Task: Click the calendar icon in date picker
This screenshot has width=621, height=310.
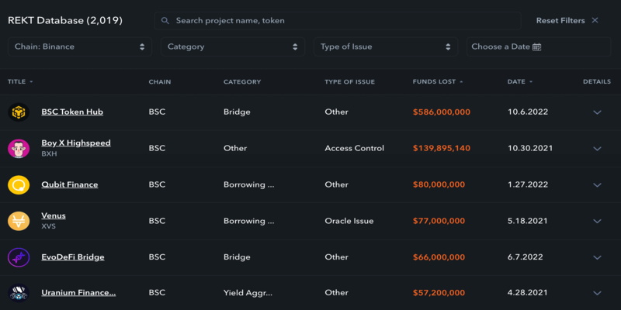Action: pos(536,46)
